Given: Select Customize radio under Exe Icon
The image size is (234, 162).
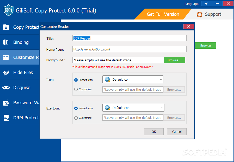Looking at the screenshot, I should [76, 118].
